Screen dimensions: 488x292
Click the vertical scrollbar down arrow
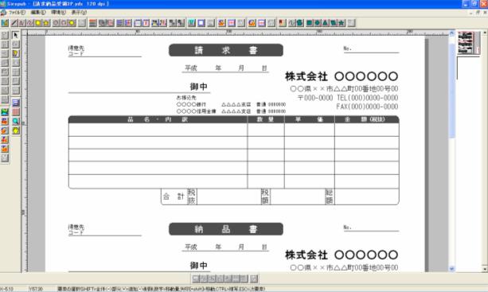click(x=452, y=269)
